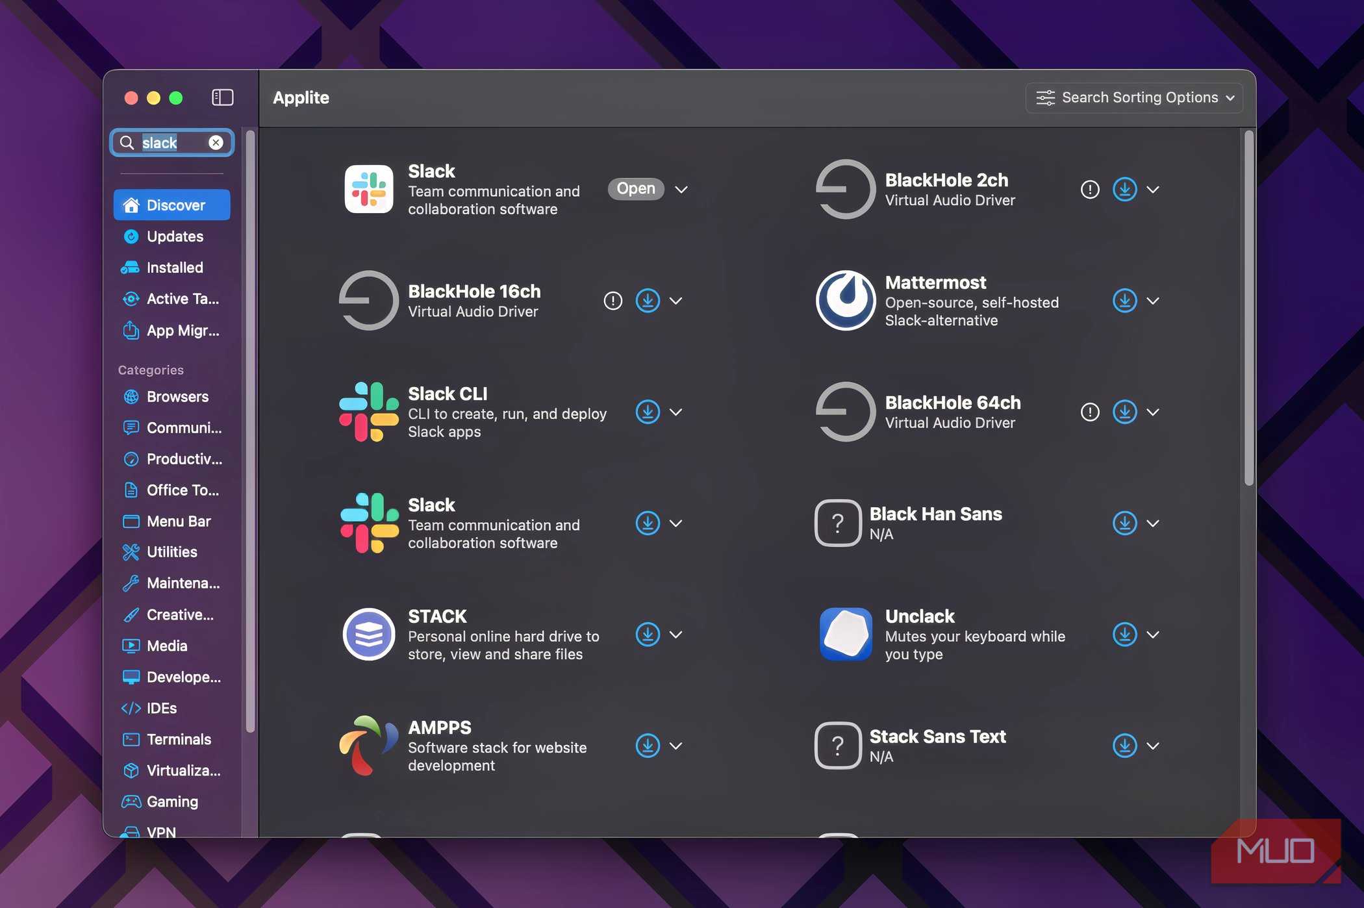Open Media category

172,646
